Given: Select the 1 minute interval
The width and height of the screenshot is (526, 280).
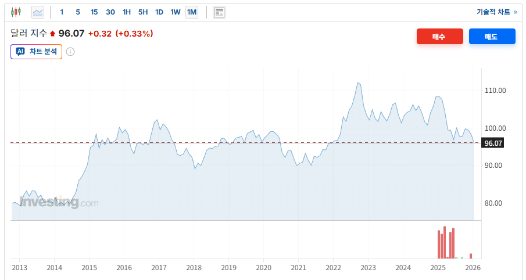Looking at the screenshot, I should tap(62, 12).
